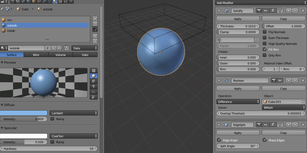Move material slot down in list
Screen dimensions: 307x153
tap(95, 41)
